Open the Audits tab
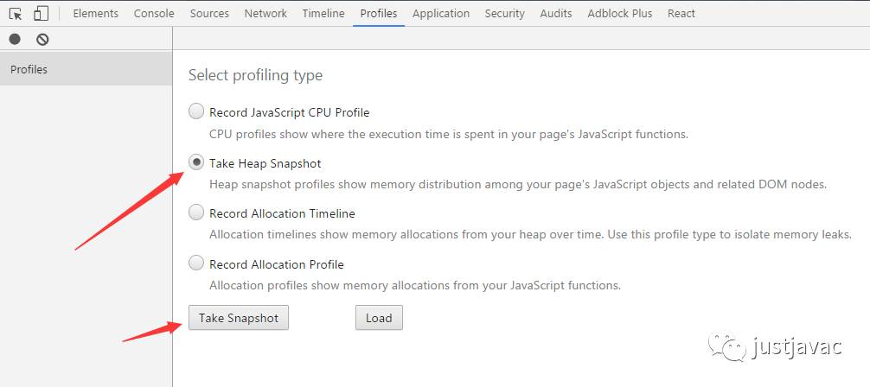870x387 pixels. pos(555,13)
